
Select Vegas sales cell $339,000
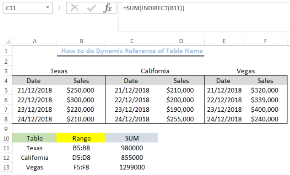(x=264, y=100)
